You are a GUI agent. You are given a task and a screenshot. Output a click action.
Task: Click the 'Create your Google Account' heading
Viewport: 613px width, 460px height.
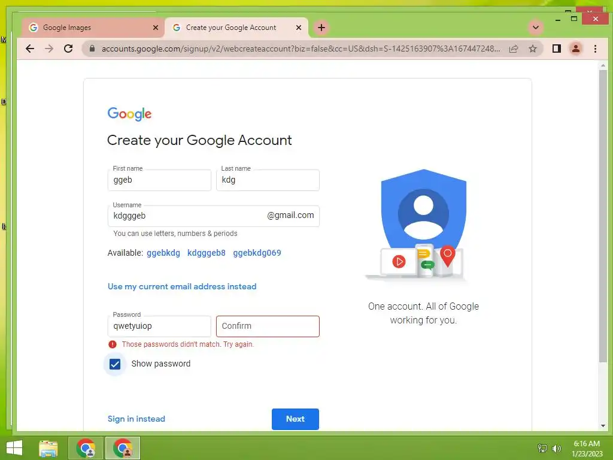(199, 140)
